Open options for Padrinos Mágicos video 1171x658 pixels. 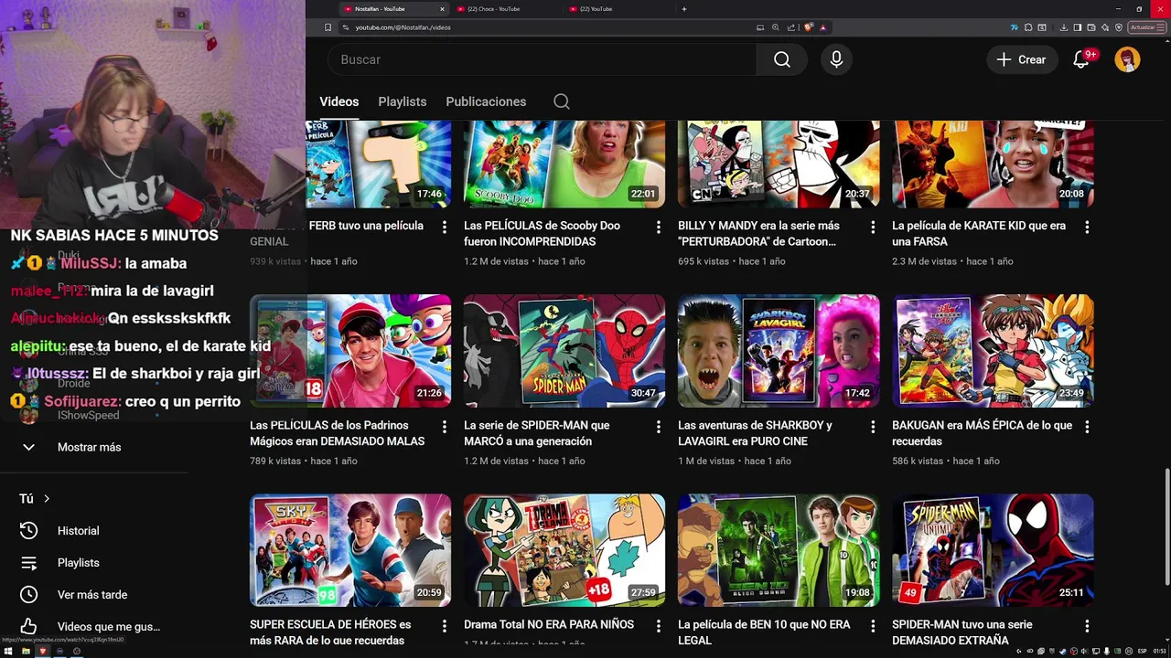click(444, 427)
